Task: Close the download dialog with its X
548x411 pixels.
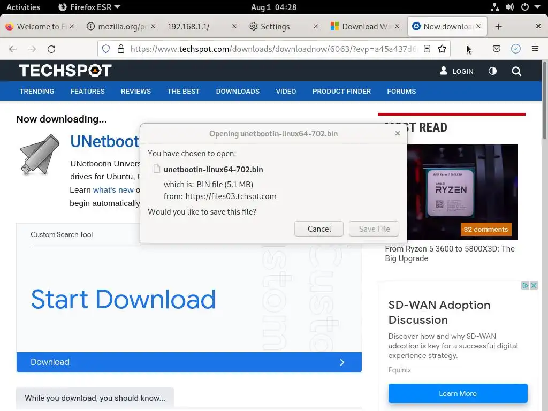Action: coord(398,133)
